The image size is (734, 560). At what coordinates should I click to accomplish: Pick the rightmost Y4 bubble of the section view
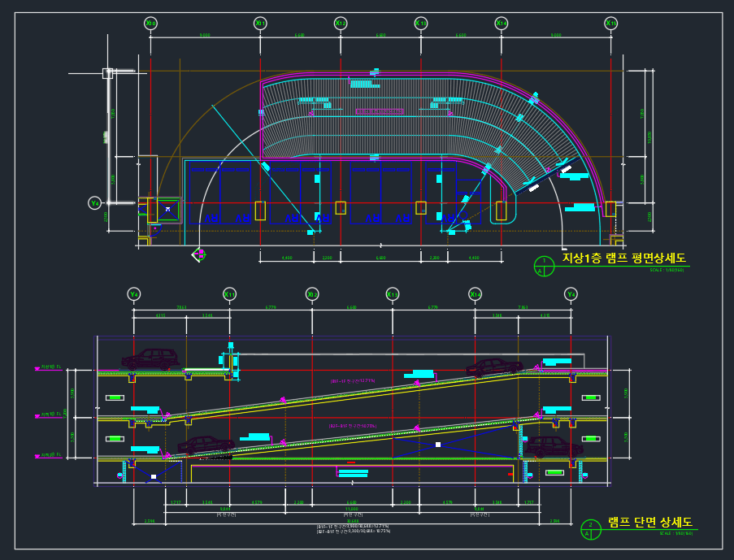pos(571,294)
